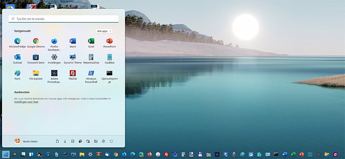
Task: Click the Windows Start button on taskbar
Action: (6, 155)
